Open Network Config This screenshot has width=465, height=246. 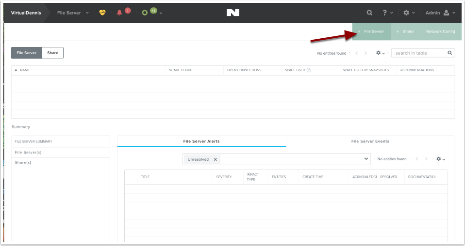click(440, 31)
